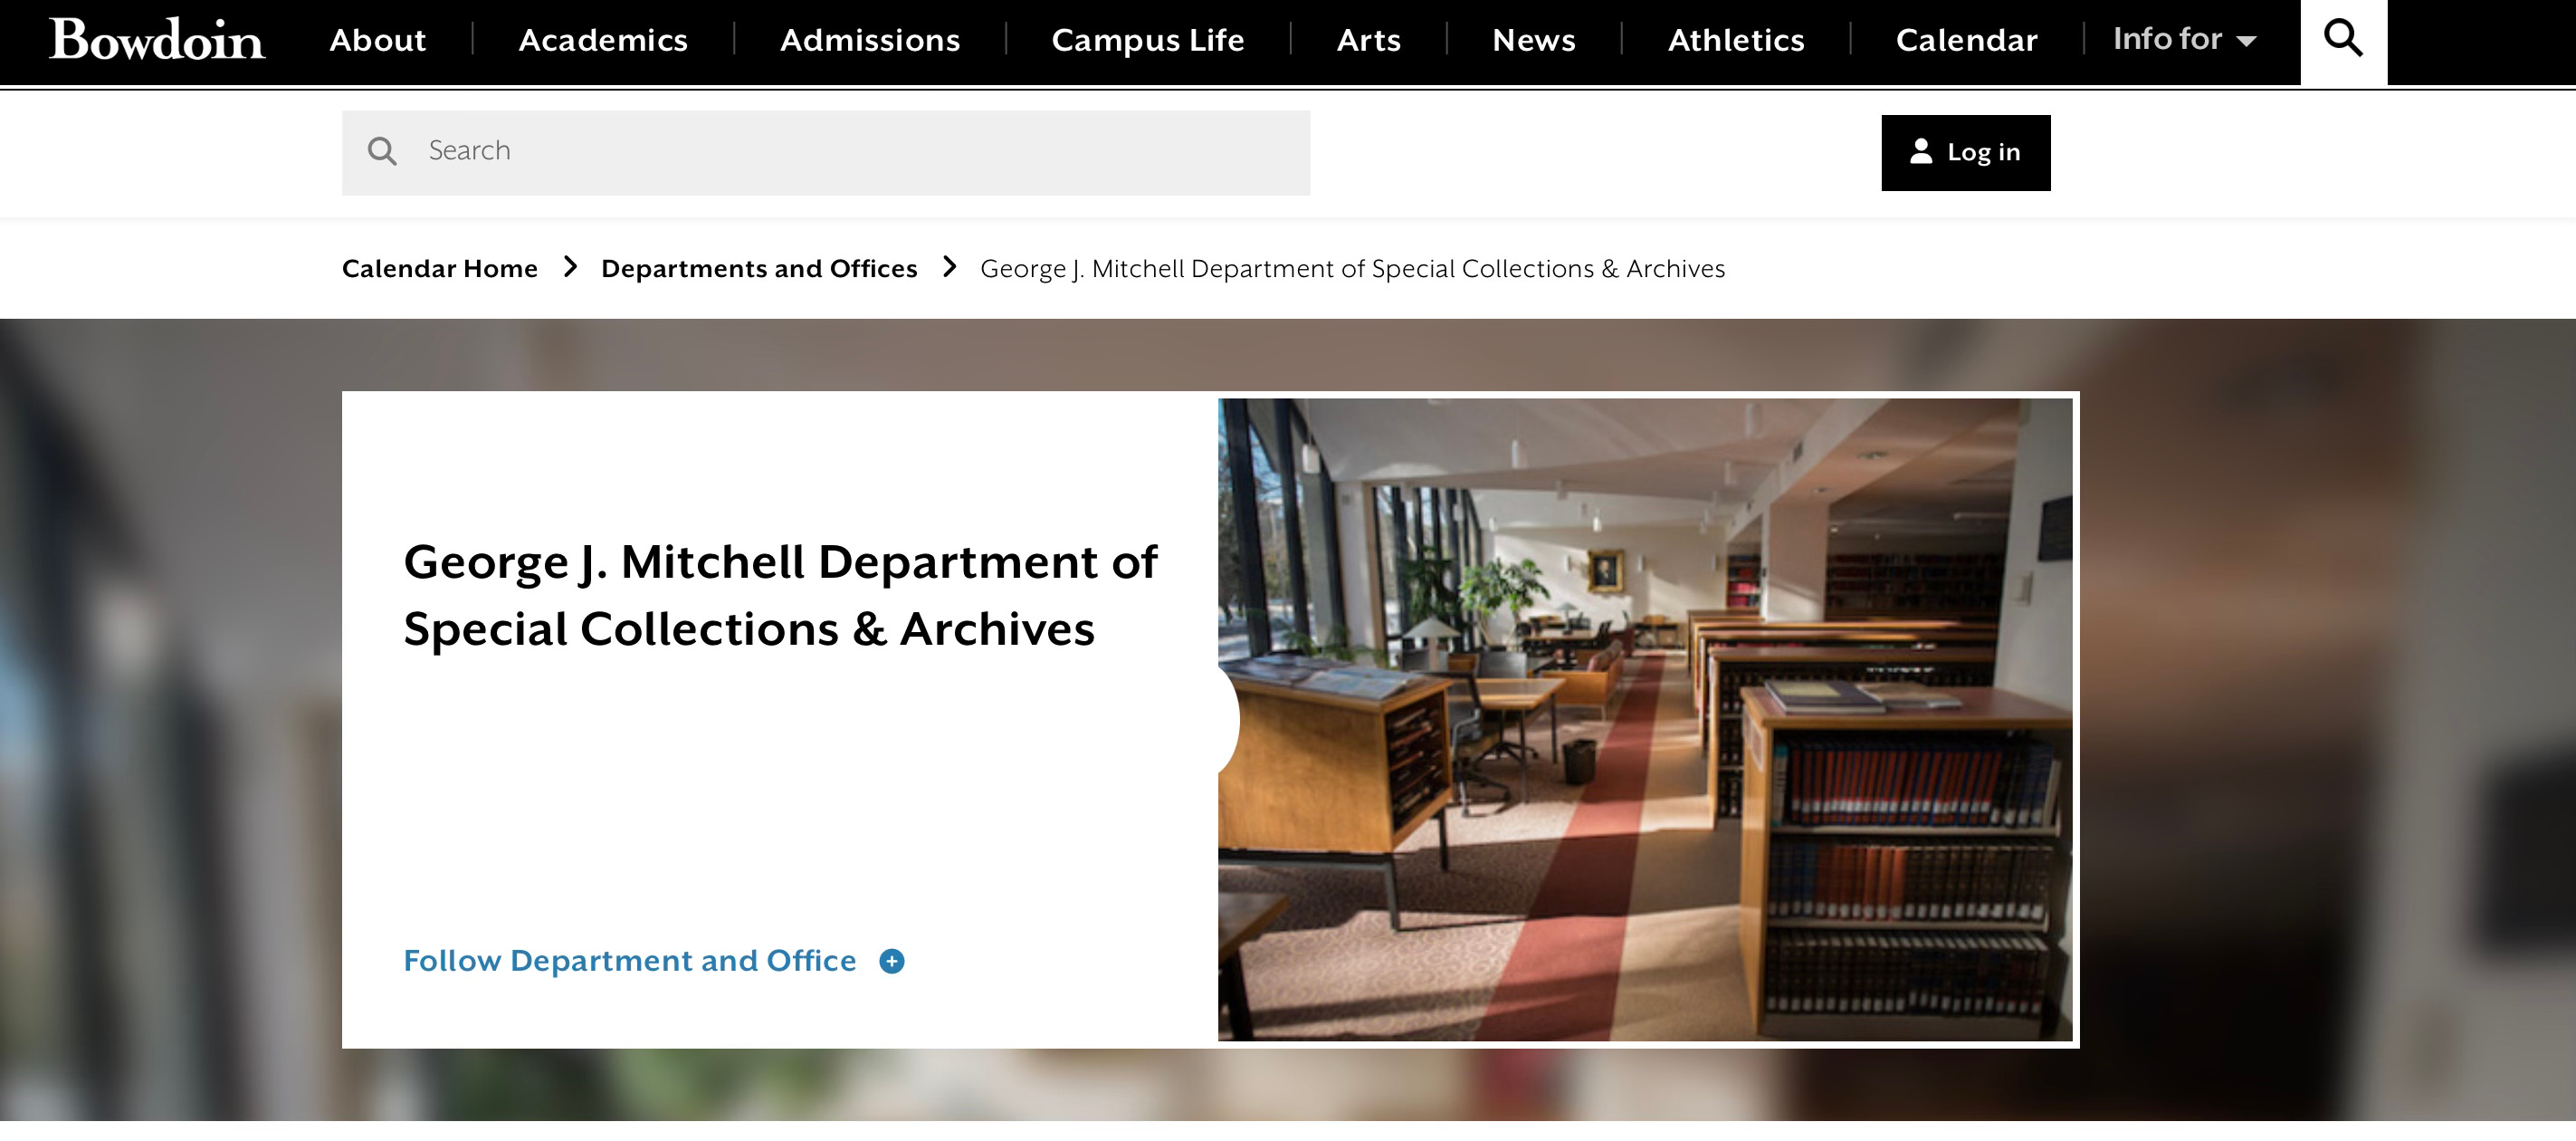This screenshot has height=1141, width=2576.
Task: Click the user icon on Log in button
Action: pos(1920,151)
